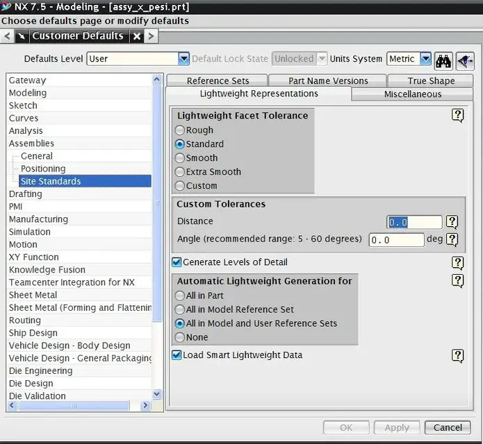Click the left arrow before Customer Defaults
Screen dimensions: 483x444
(8, 36)
